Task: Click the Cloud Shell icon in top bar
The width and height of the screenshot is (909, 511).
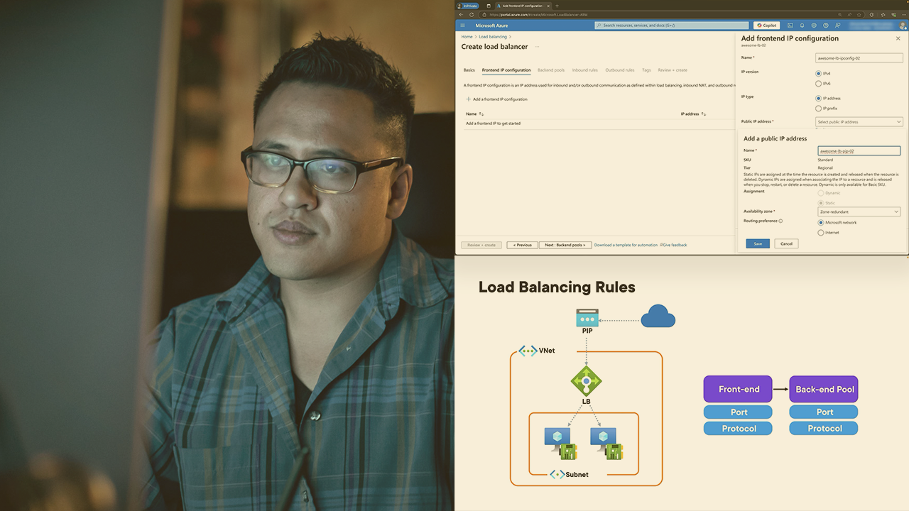Action: (x=790, y=25)
